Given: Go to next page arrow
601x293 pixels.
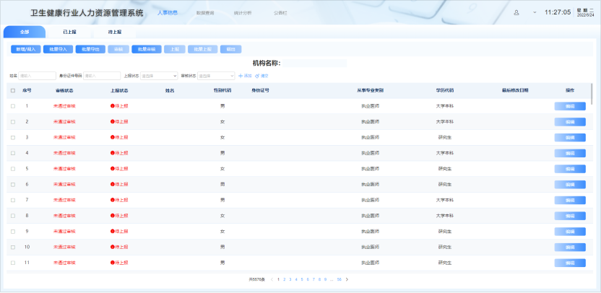Looking at the screenshot, I should point(347,279).
